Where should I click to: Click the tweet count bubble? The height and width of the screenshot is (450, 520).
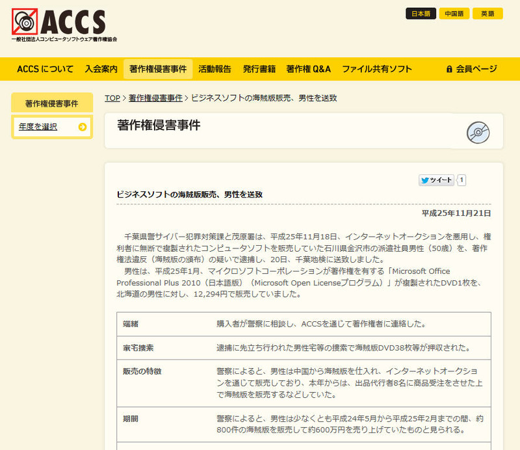461,180
